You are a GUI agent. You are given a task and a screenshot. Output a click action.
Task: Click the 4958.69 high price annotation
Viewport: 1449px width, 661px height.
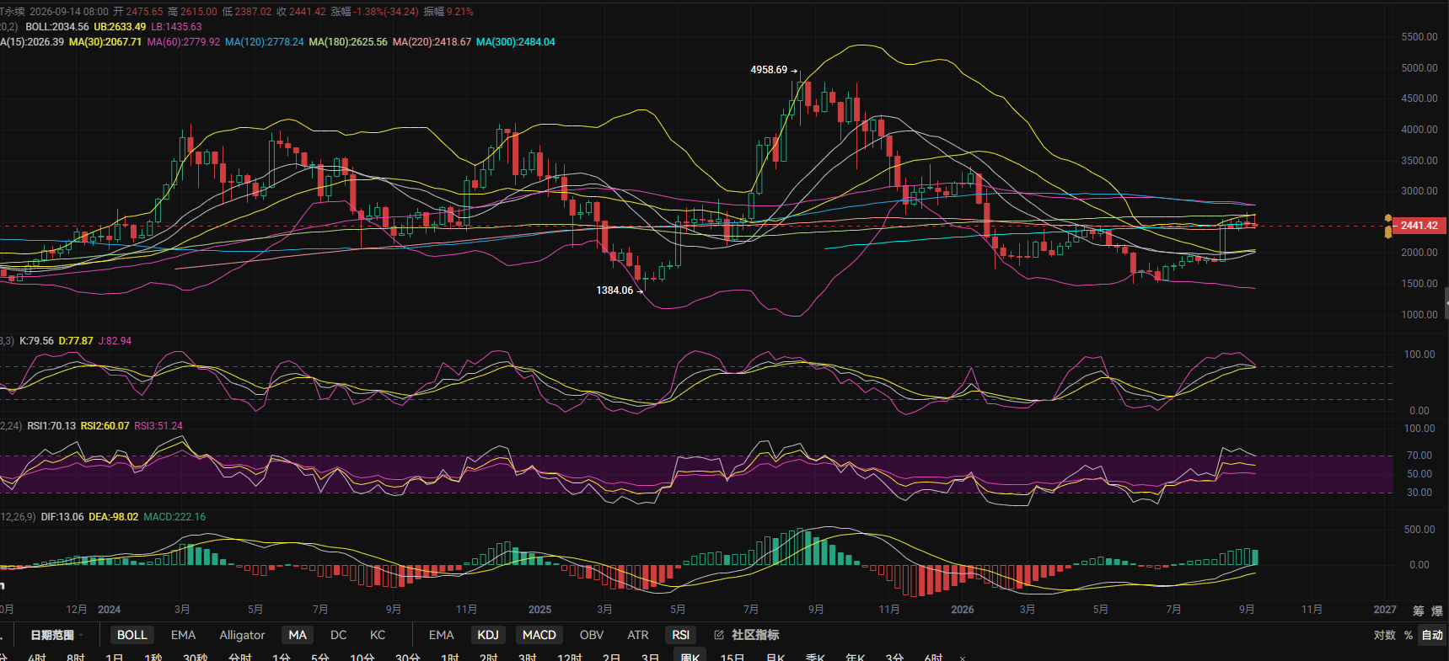tap(769, 70)
